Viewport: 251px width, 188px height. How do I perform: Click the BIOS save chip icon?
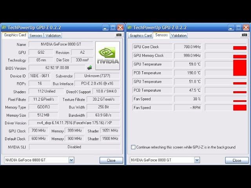coord(89,67)
